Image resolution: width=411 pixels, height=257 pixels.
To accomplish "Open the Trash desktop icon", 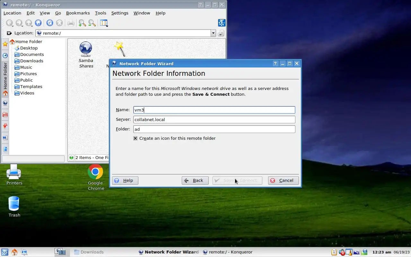I will coord(14,207).
